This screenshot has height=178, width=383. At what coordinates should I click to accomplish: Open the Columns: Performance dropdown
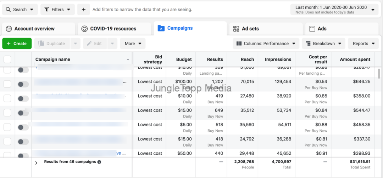click(x=266, y=44)
